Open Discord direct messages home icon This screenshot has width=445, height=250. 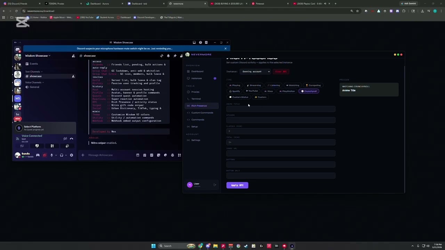pos(17,50)
